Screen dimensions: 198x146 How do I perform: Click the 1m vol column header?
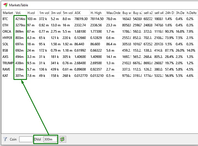[44, 13]
